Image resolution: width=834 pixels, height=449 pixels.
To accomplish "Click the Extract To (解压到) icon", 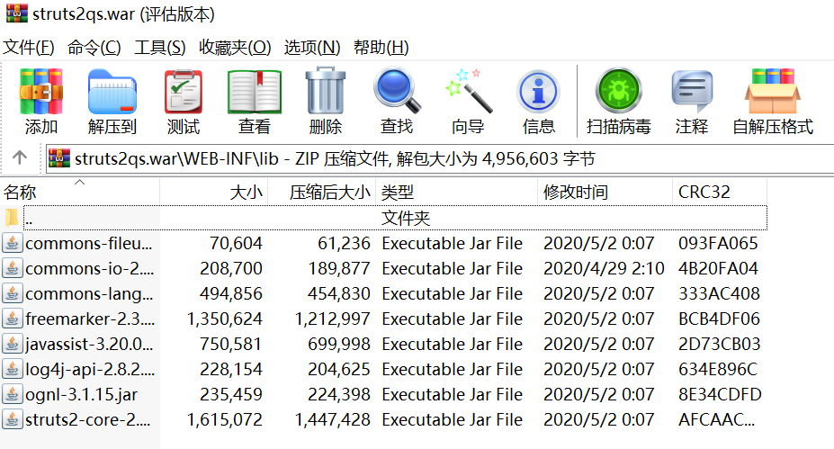I will [112, 101].
